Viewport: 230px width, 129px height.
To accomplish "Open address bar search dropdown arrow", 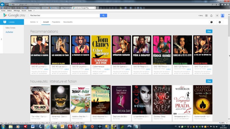I will 214,5.
